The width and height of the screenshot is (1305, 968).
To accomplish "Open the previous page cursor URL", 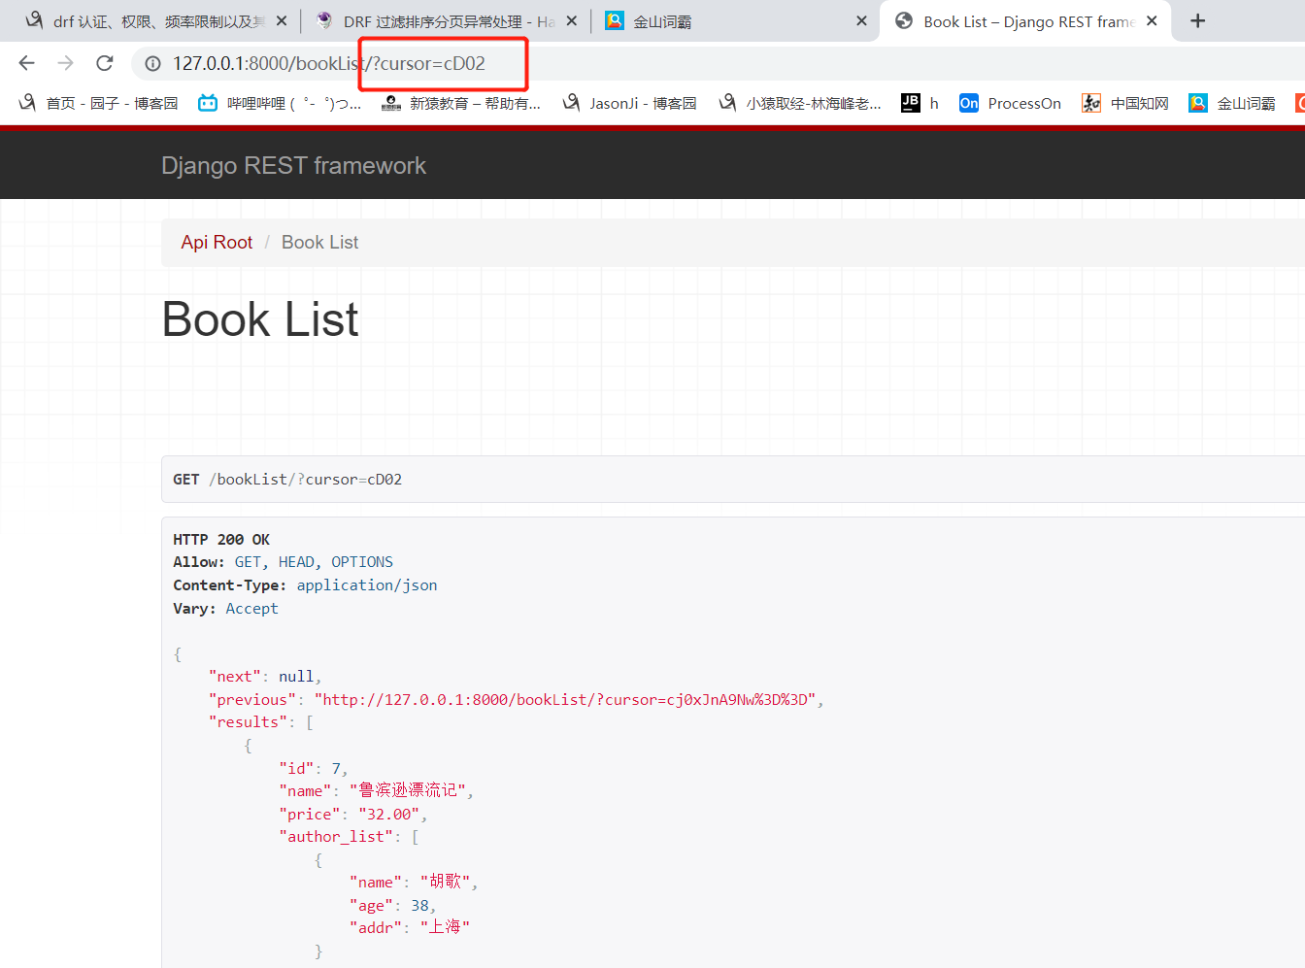I will pos(568,700).
